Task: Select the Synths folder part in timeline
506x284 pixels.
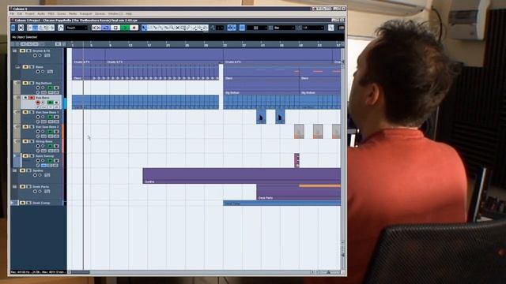Action: (x=241, y=176)
